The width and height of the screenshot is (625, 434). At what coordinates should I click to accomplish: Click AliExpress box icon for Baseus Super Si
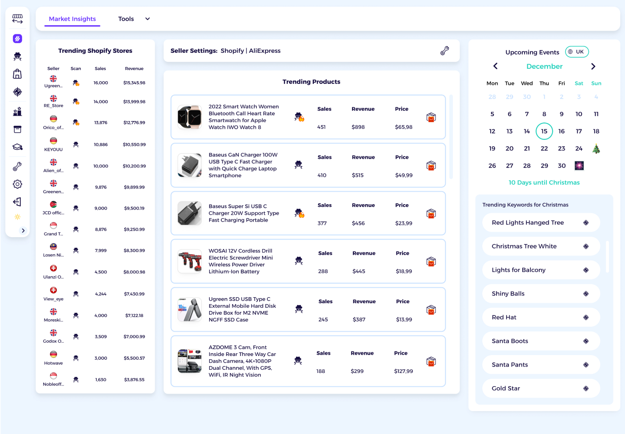point(431,214)
